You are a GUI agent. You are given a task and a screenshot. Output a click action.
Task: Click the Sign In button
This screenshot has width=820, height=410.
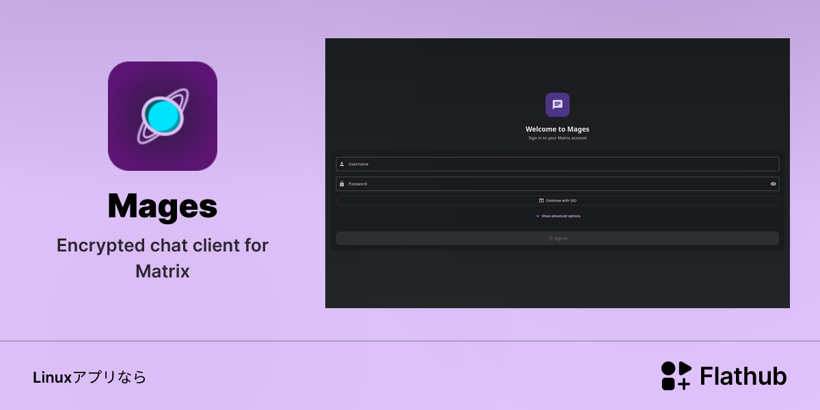point(558,238)
